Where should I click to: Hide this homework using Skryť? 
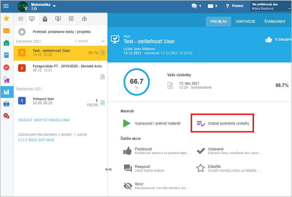pos(128,186)
